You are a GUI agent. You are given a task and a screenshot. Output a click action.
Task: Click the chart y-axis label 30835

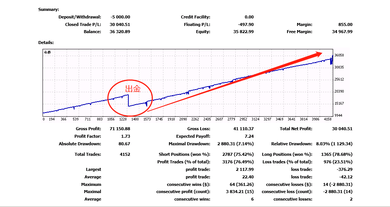(340, 67)
